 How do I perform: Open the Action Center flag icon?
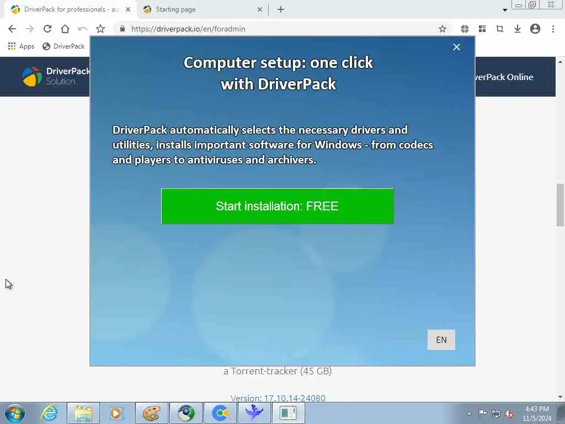pos(482,414)
